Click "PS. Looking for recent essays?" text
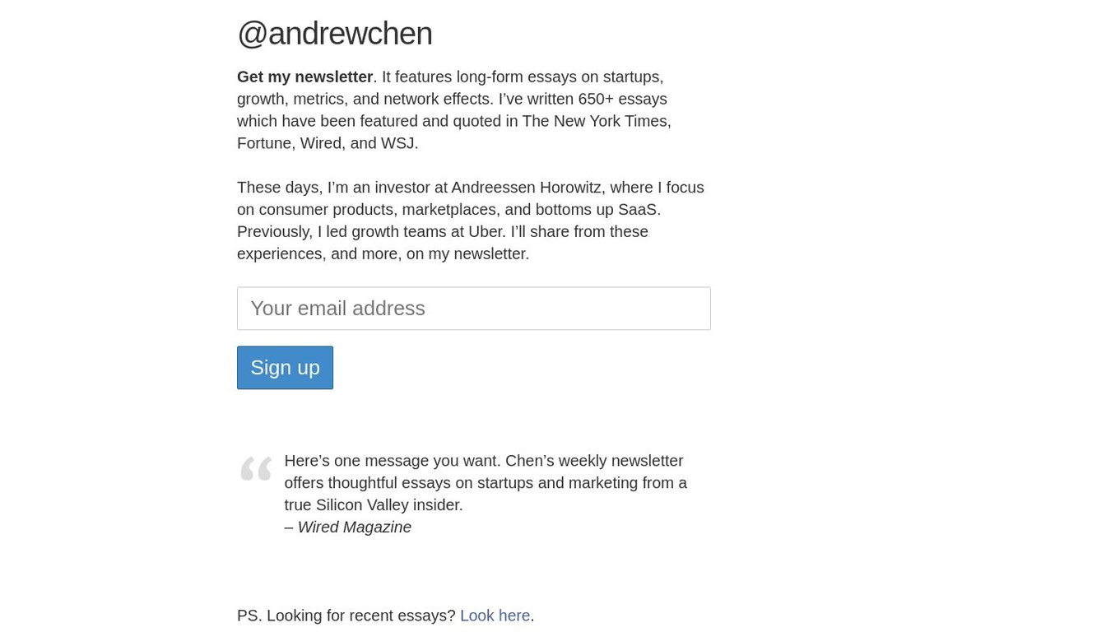The image size is (1106, 632). click(x=346, y=616)
